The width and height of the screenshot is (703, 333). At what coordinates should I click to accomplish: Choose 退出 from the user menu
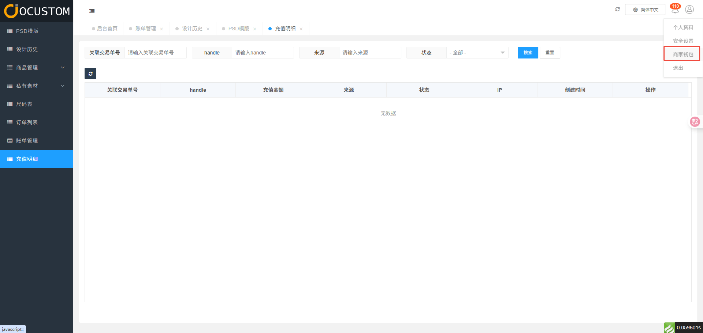pyautogui.click(x=678, y=68)
